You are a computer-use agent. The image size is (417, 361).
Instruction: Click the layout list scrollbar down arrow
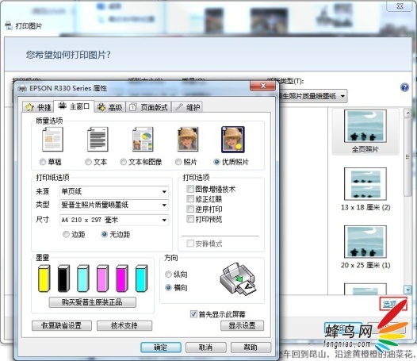click(x=407, y=290)
